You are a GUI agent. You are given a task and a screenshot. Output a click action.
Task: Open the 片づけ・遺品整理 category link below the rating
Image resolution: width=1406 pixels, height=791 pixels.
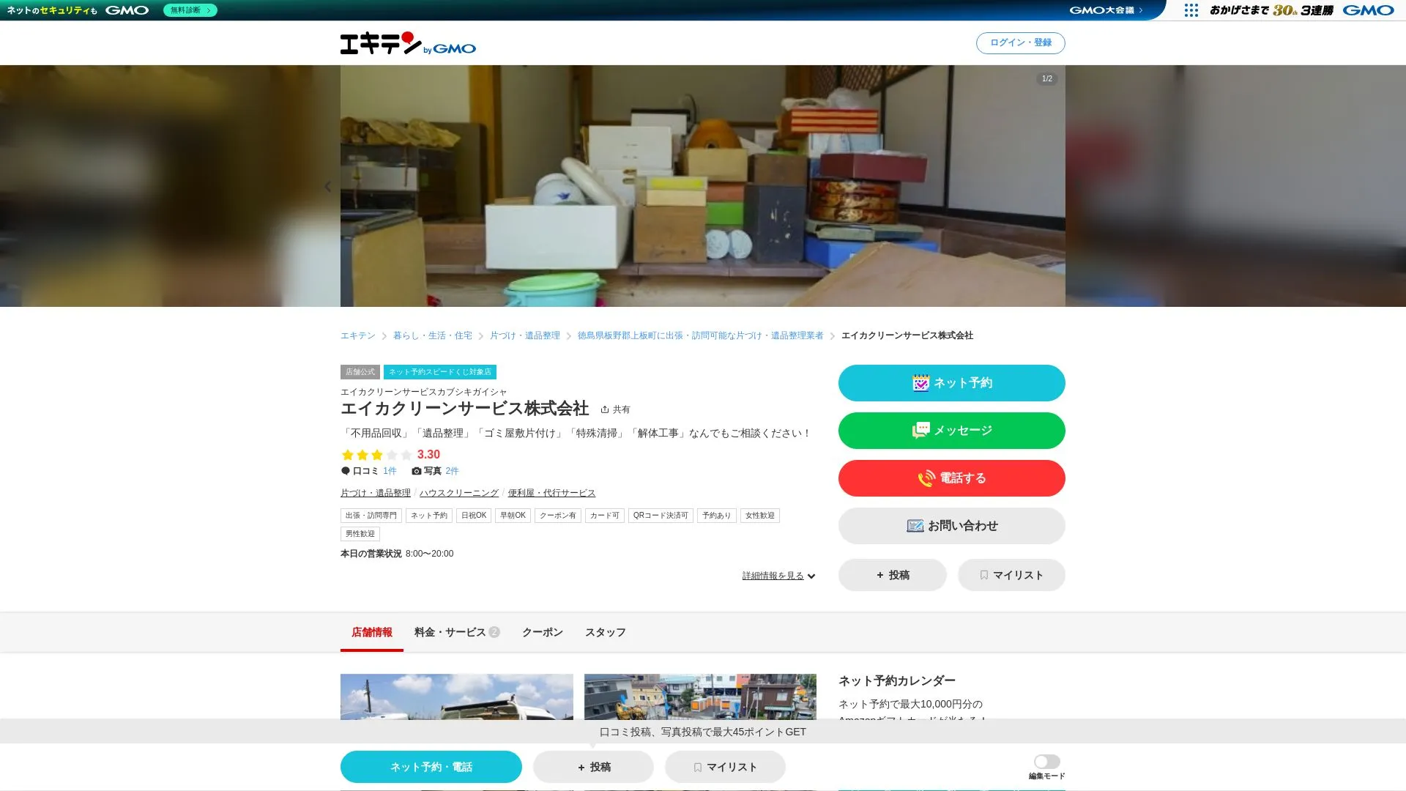click(x=376, y=493)
